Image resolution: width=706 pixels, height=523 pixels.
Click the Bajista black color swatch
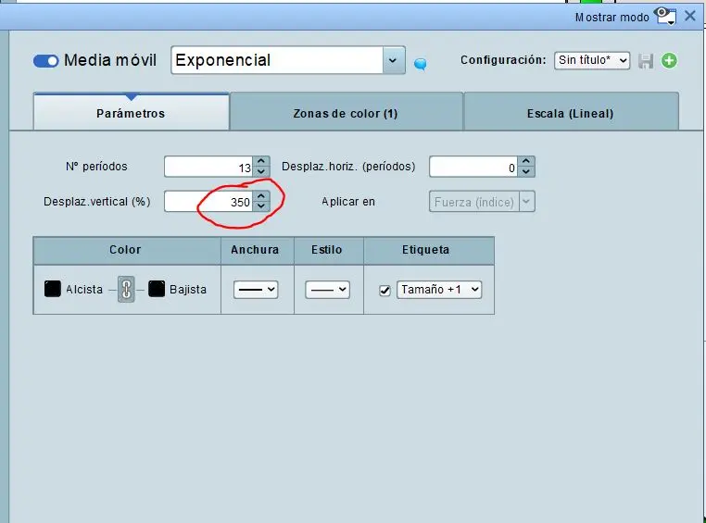pos(157,289)
